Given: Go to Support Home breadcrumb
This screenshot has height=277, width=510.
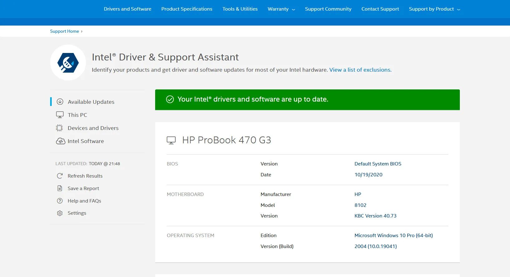Looking at the screenshot, I should click(64, 31).
